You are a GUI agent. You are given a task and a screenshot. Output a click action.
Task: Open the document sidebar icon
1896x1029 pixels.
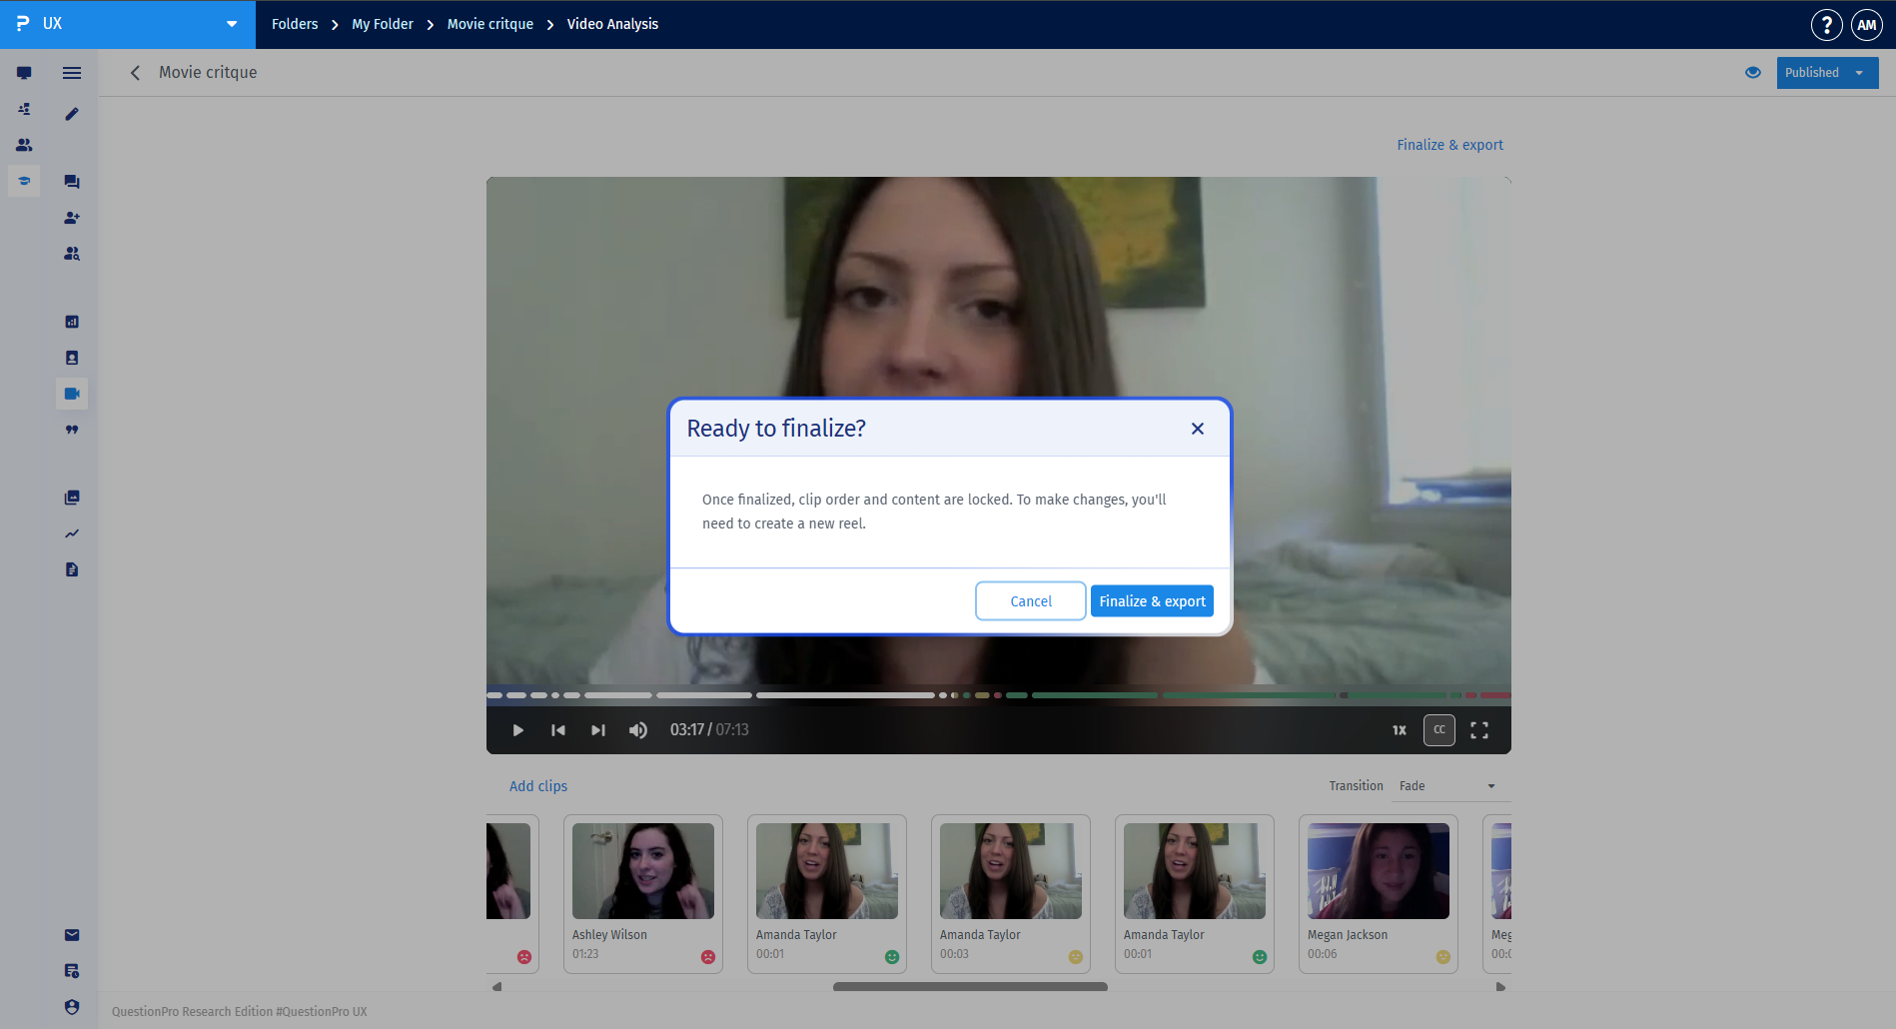[x=72, y=569]
